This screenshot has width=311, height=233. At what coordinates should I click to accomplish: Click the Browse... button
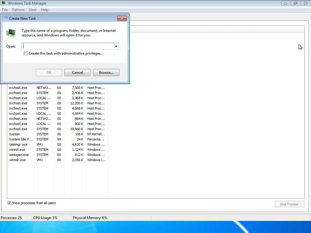[x=106, y=73]
